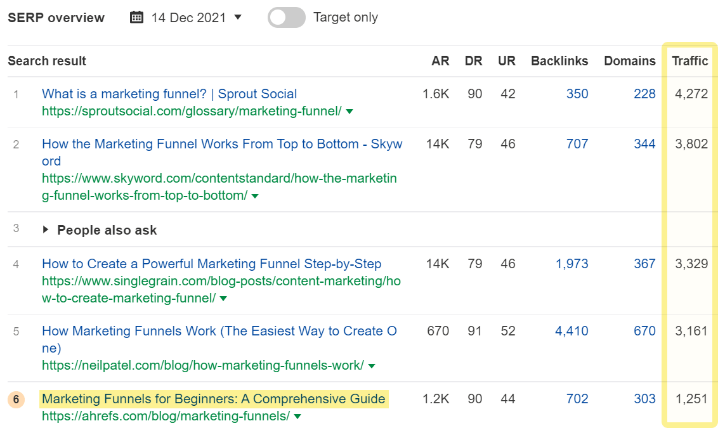This screenshot has width=718, height=428.
Task: Open the Sprout Social marketing funnel result
Action: (169, 94)
